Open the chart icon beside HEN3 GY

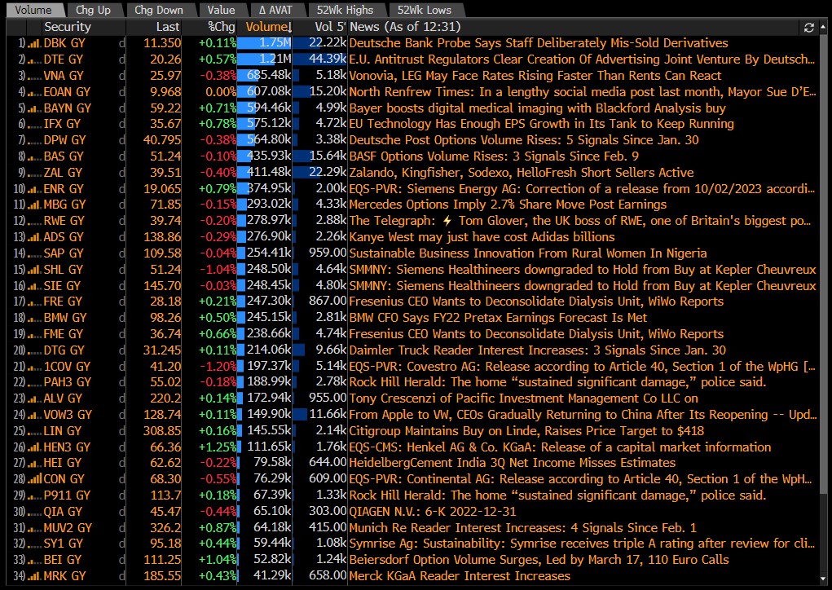tap(34, 447)
